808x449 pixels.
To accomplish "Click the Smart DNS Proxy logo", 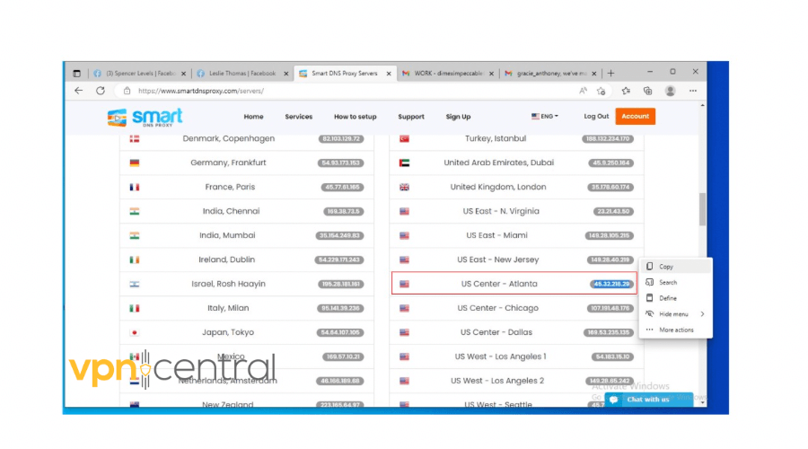I will point(145,117).
